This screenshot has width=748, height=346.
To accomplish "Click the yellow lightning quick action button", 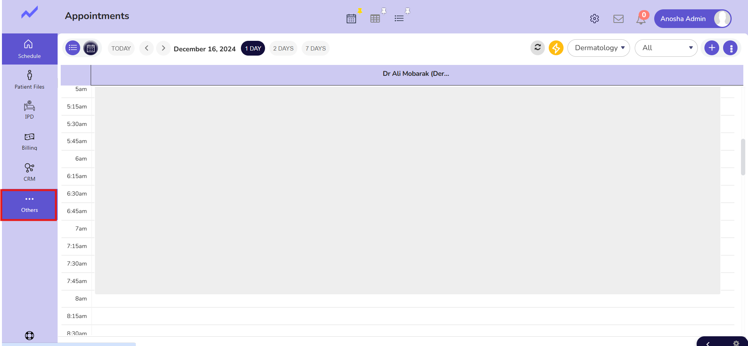I will point(556,48).
